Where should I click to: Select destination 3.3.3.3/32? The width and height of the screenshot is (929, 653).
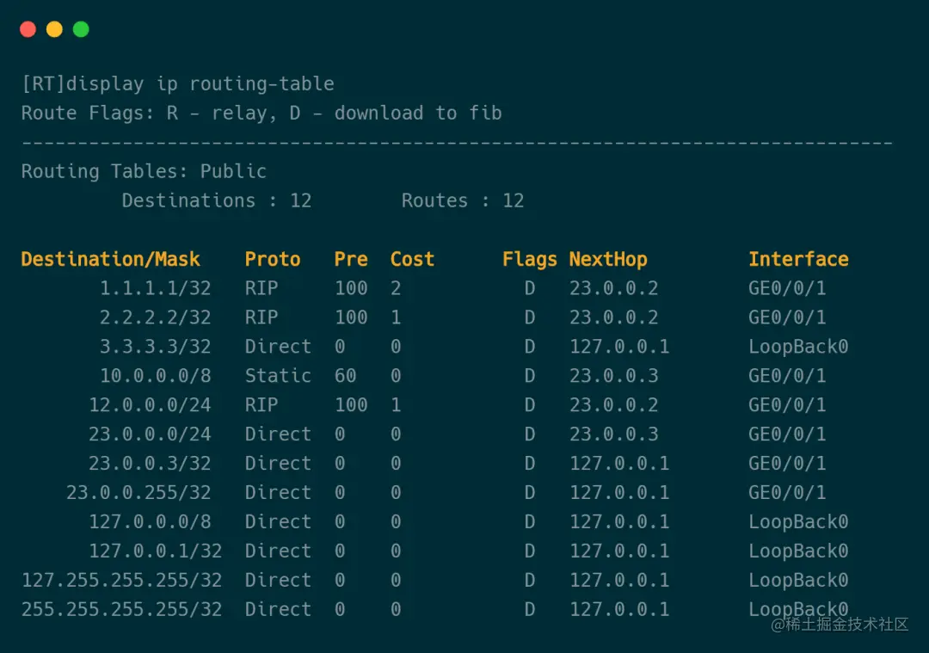coord(155,346)
